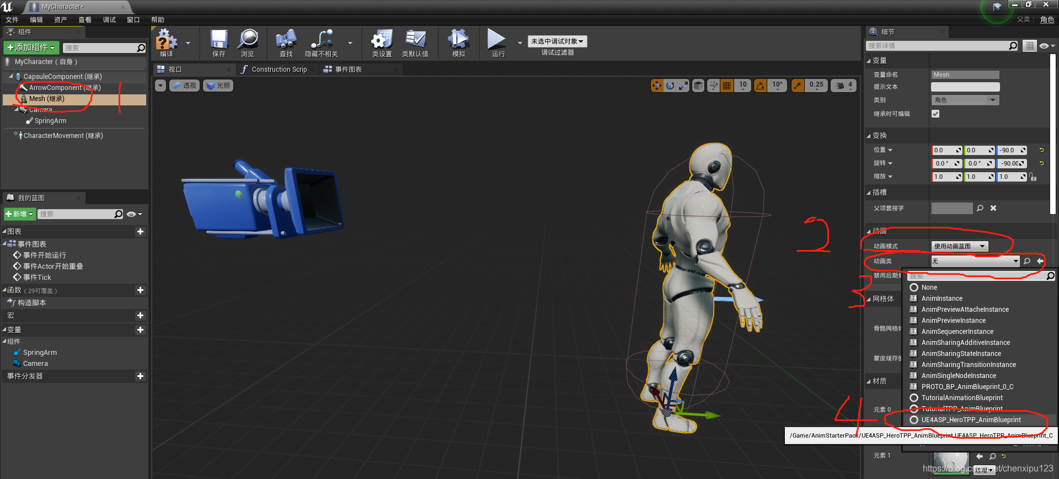Open view options eye icon in My Blueprint panel
The height and width of the screenshot is (479, 1059).
[134, 214]
